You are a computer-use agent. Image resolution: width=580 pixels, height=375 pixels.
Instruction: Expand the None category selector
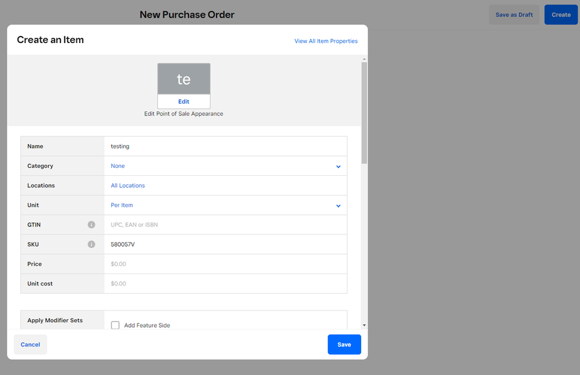click(118, 166)
